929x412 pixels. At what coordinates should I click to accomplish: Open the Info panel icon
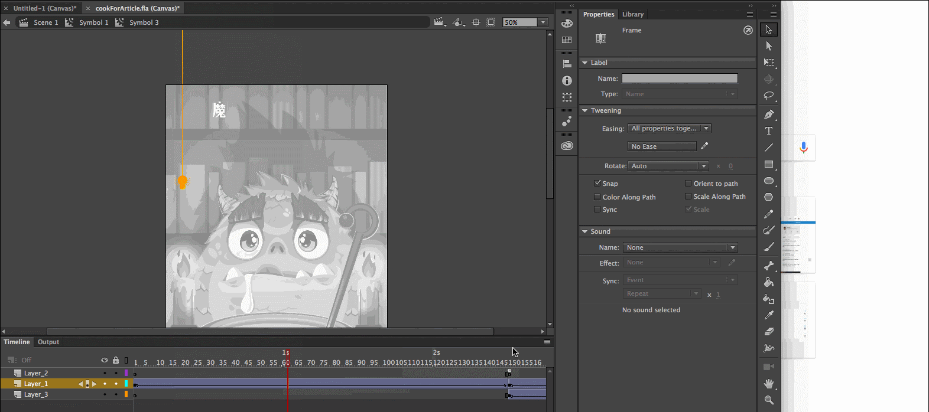point(567,80)
